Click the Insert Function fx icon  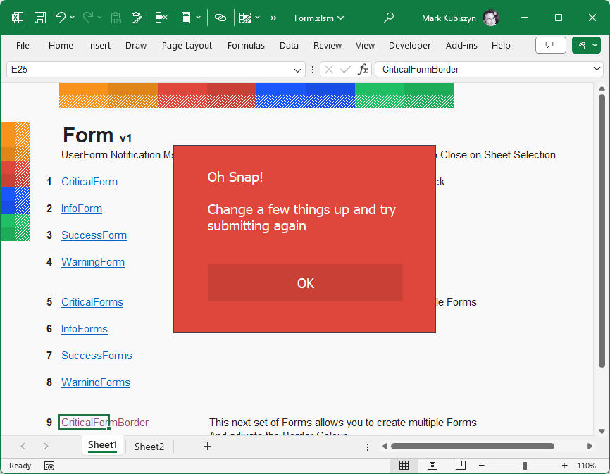(363, 70)
